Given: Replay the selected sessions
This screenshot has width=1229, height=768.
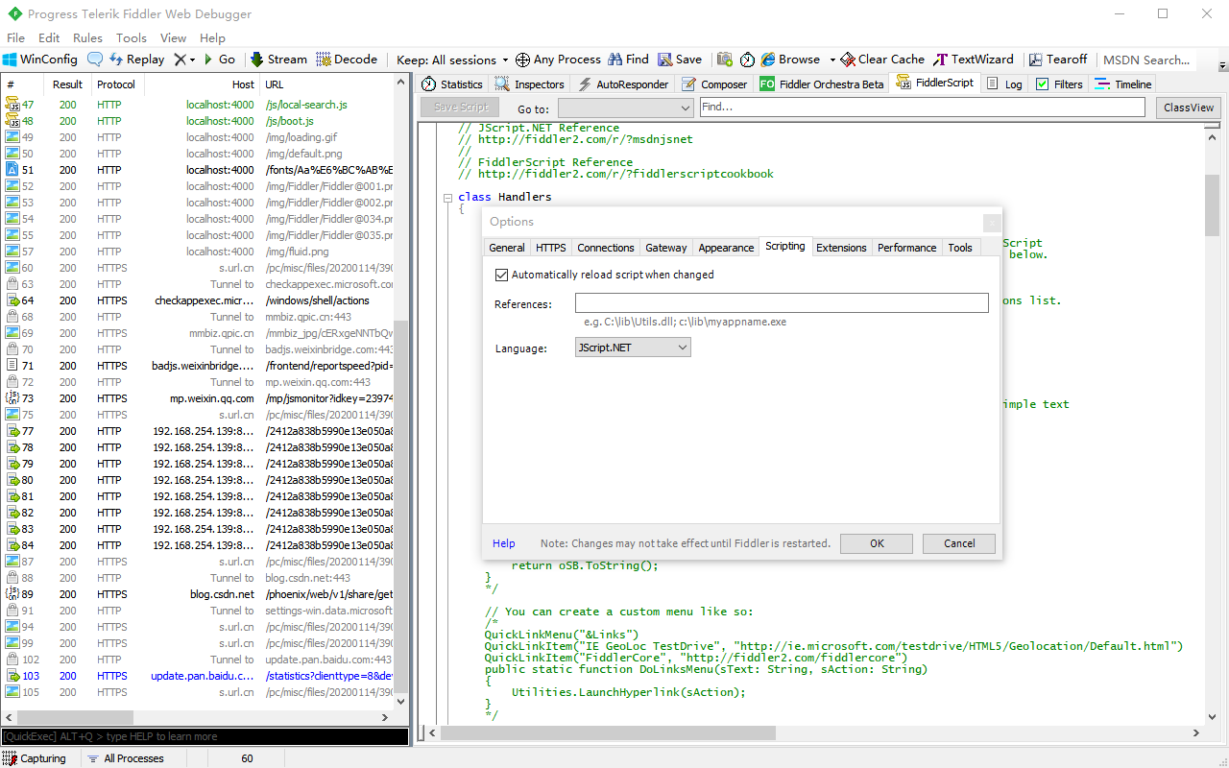Looking at the screenshot, I should (136, 60).
